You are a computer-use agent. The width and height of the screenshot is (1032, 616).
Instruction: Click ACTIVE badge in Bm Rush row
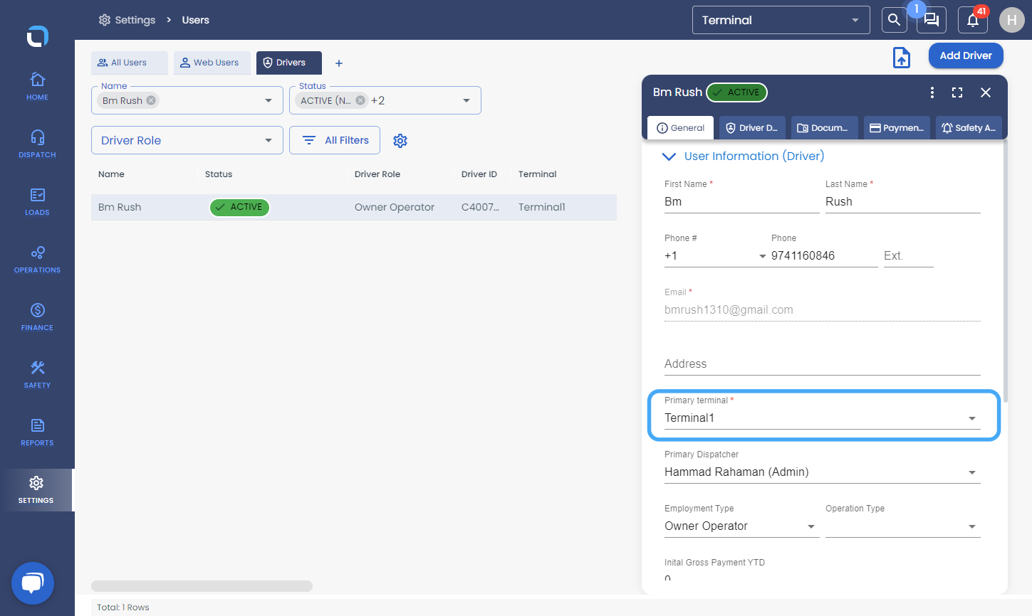[x=239, y=207]
